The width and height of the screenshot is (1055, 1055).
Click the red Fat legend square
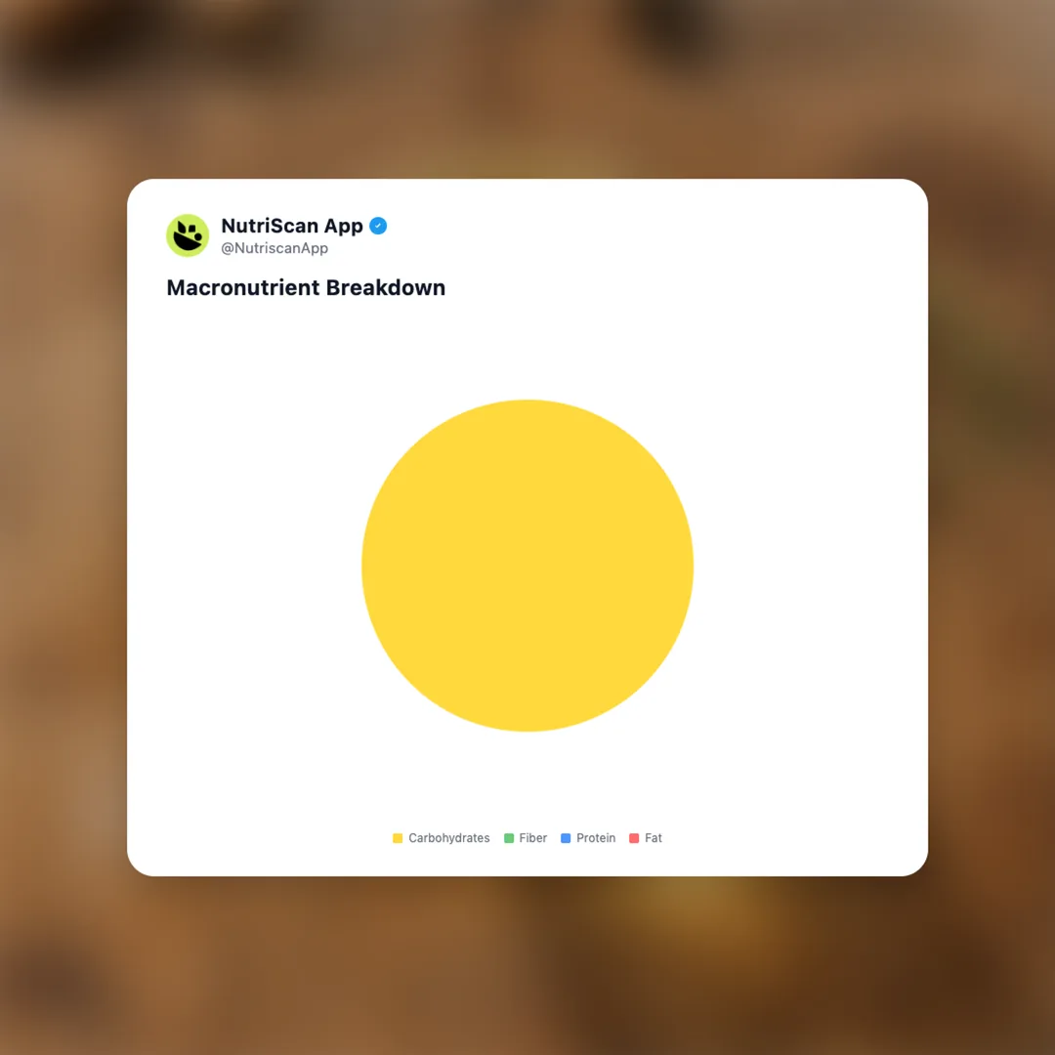pyautogui.click(x=634, y=838)
